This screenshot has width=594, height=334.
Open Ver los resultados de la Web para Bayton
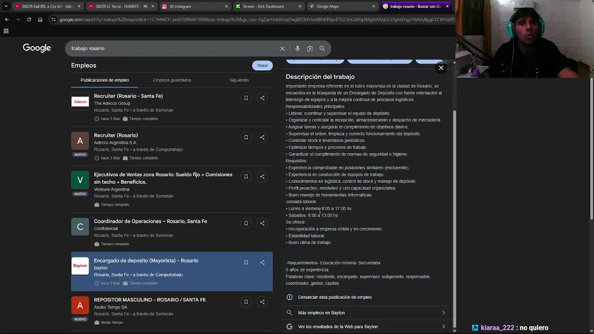click(x=367, y=327)
